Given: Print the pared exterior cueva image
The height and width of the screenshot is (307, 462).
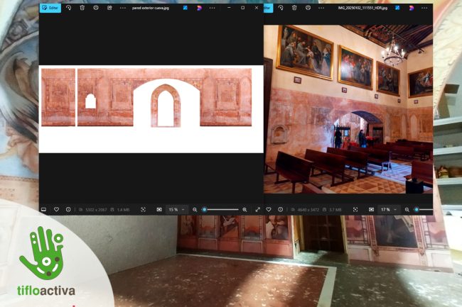Looking at the screenshot, I should click(x=95, y=8).
